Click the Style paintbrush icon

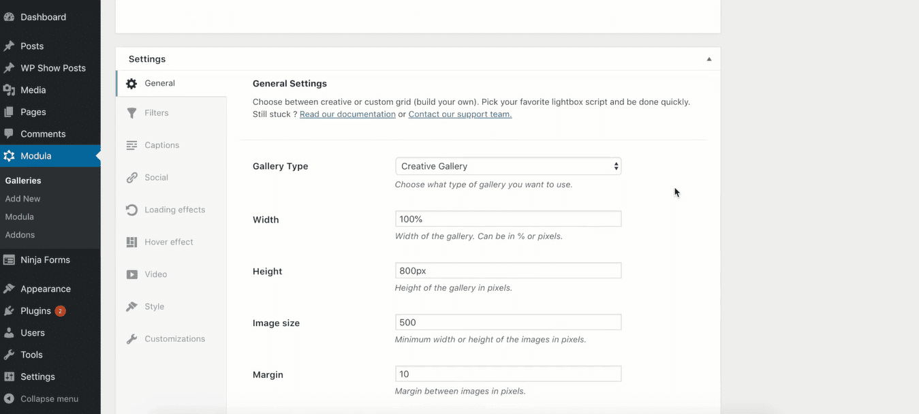coord(131,306)
